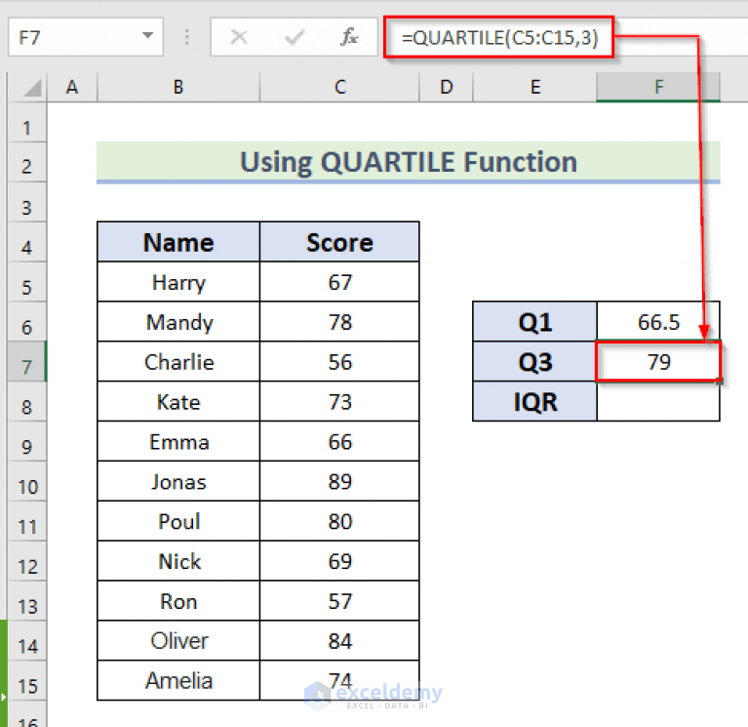Select Poul's score cell 80

click(x=339, y=521)
